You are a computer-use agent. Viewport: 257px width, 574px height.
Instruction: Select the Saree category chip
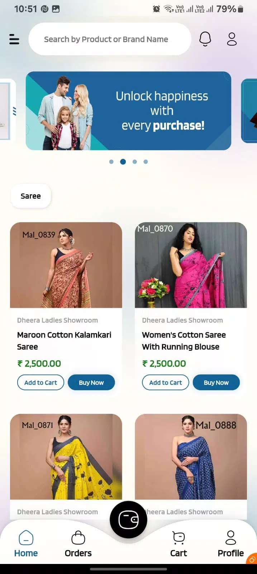tap(31, 196)
